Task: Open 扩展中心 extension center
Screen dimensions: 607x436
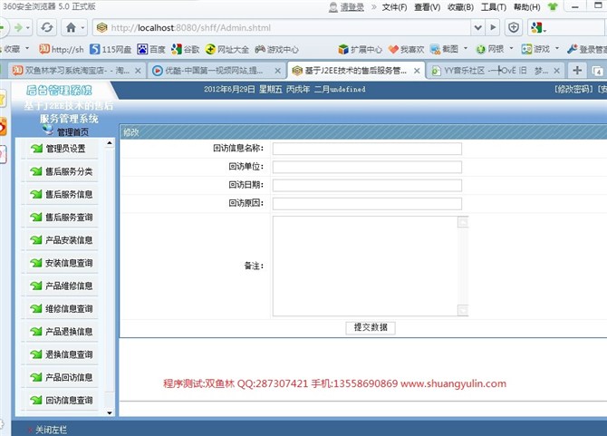Action: pyautogui.click(x=360, y=49)
